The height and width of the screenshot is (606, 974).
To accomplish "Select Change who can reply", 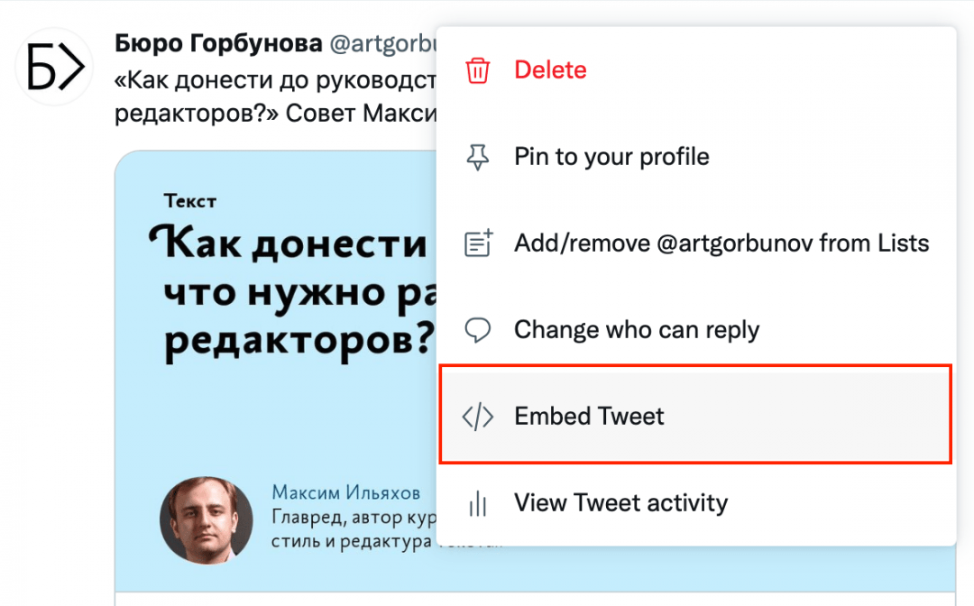I will [x=637, y=328].
